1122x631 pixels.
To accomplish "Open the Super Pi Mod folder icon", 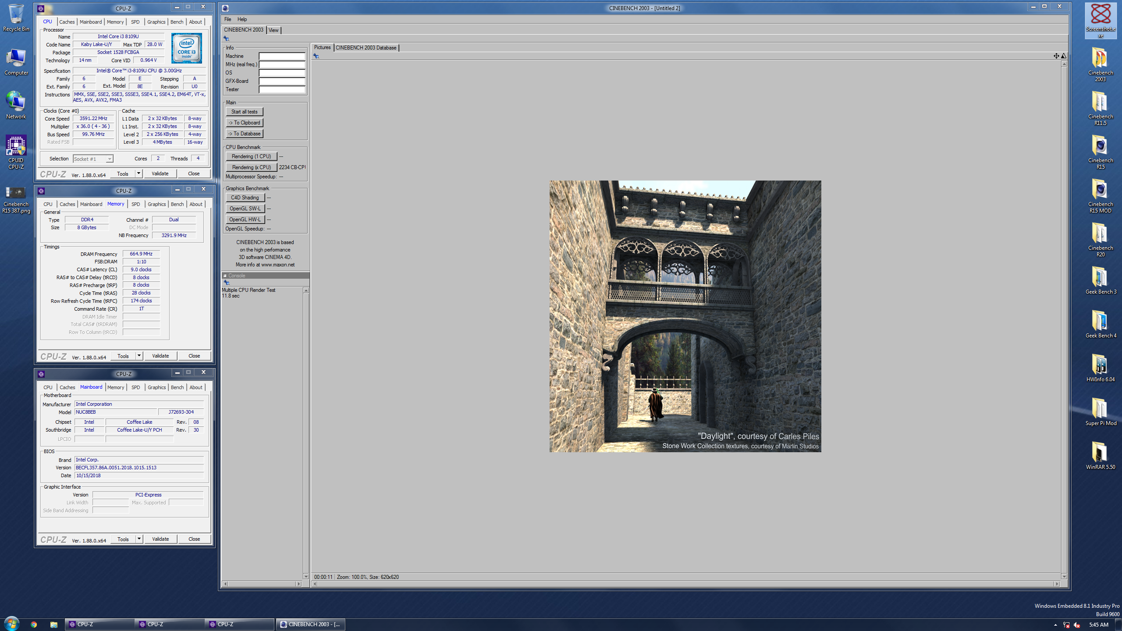I will pos(1101,412).
